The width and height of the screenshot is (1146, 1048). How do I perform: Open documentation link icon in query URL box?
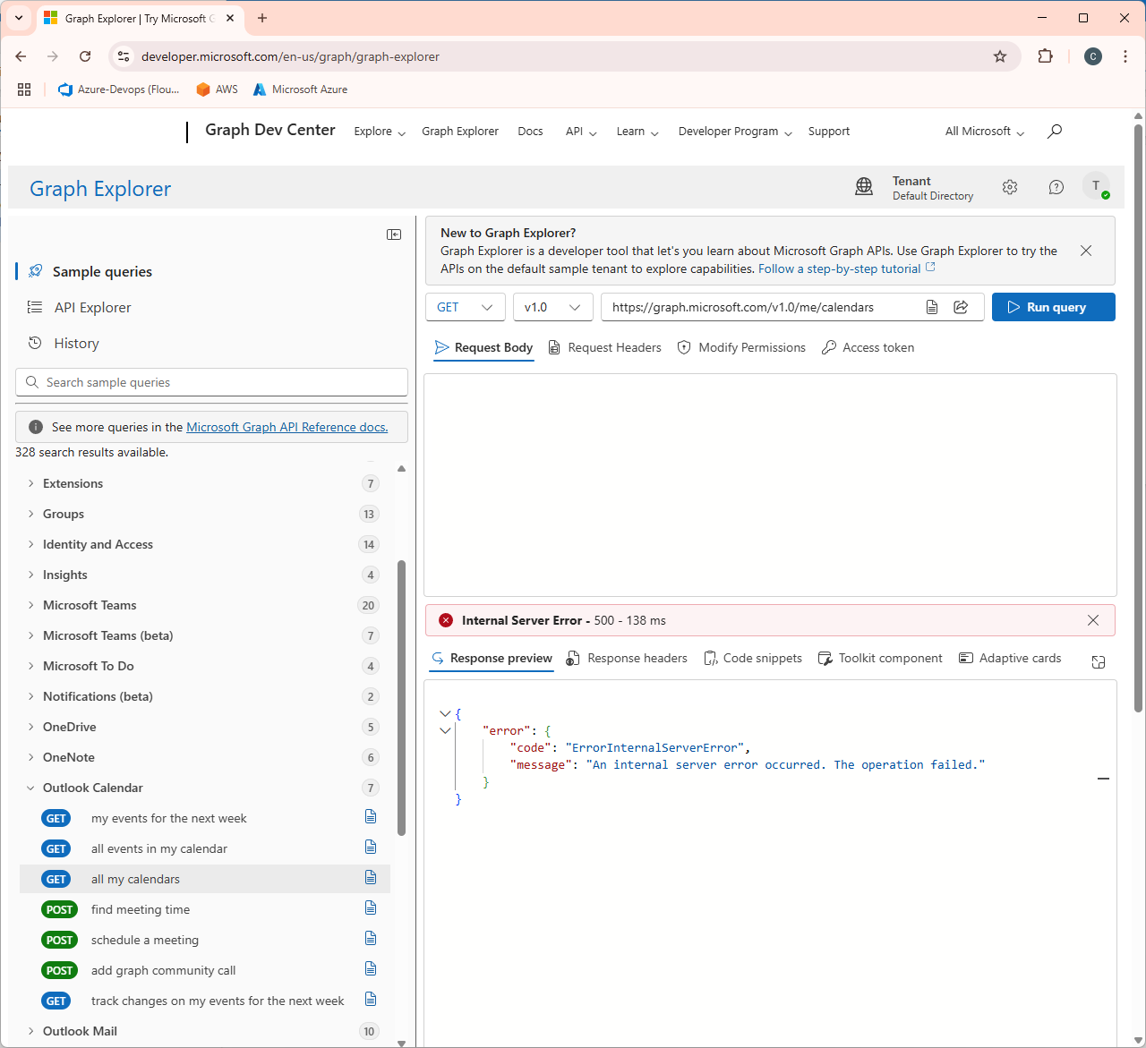(x=932, y=307)
